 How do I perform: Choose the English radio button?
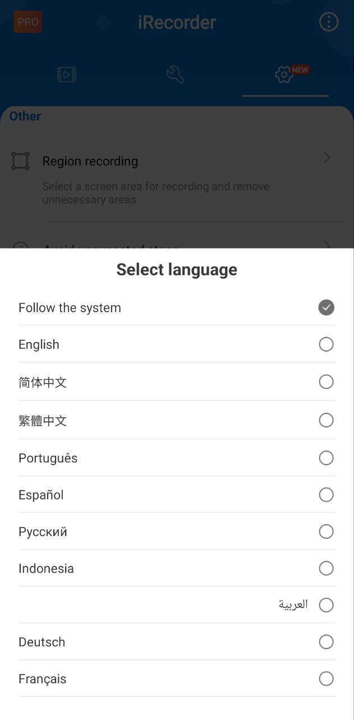326,344
